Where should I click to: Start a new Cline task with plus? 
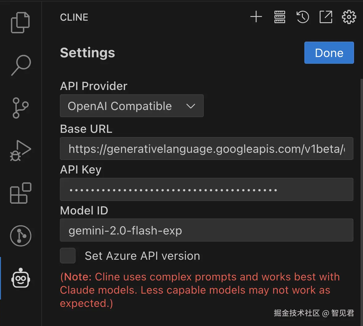(x=256, y=17)
